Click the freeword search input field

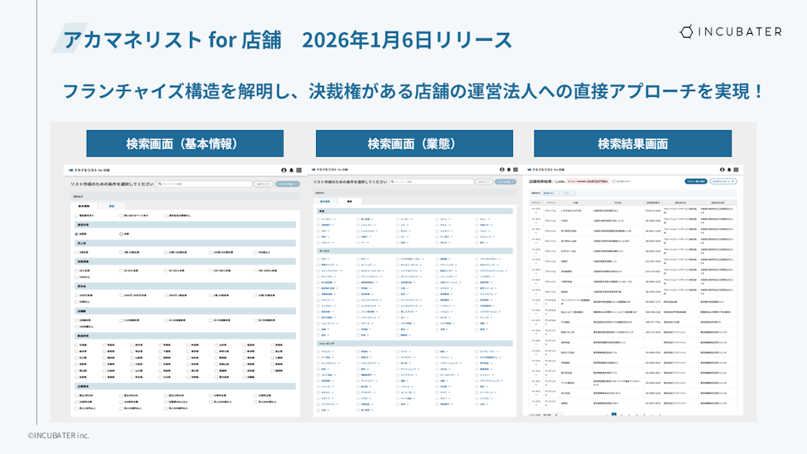click(x=203, y=184)
